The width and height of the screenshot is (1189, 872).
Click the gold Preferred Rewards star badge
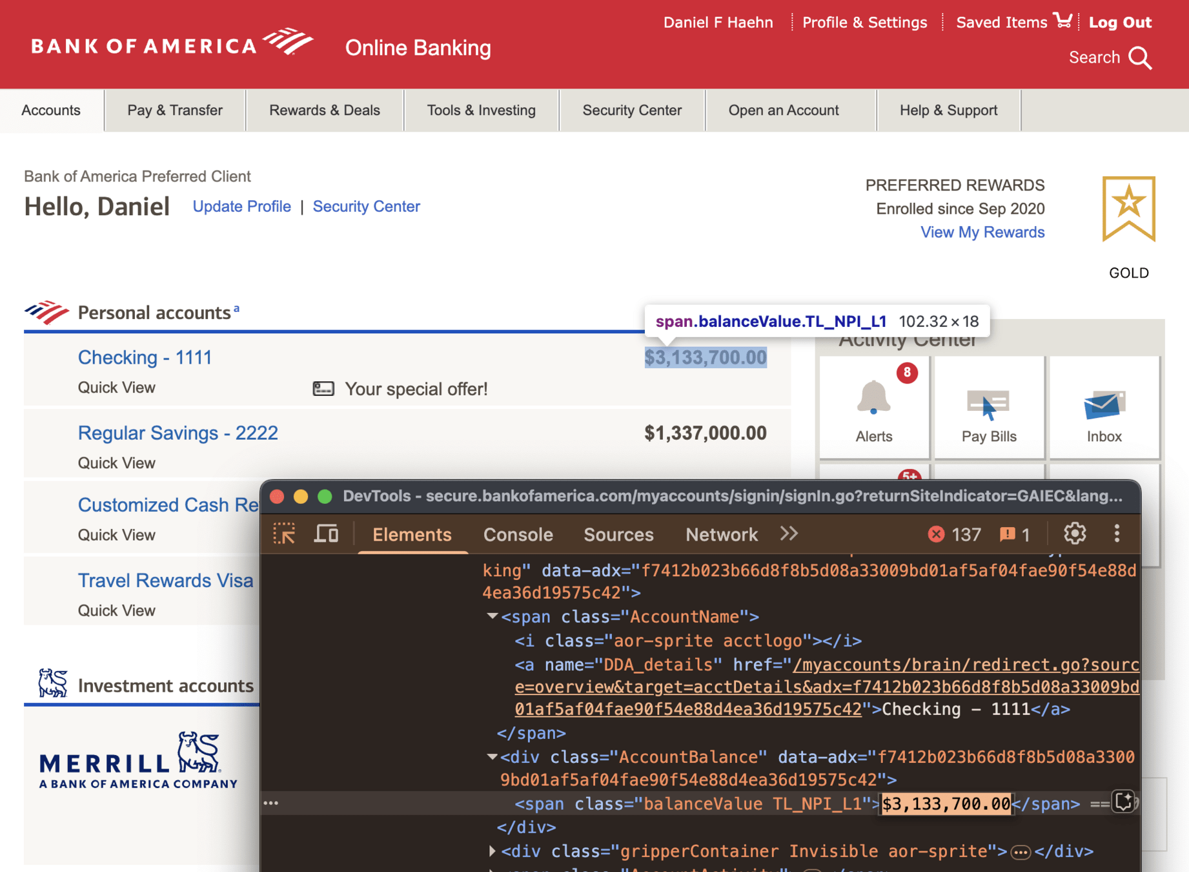1128,209
